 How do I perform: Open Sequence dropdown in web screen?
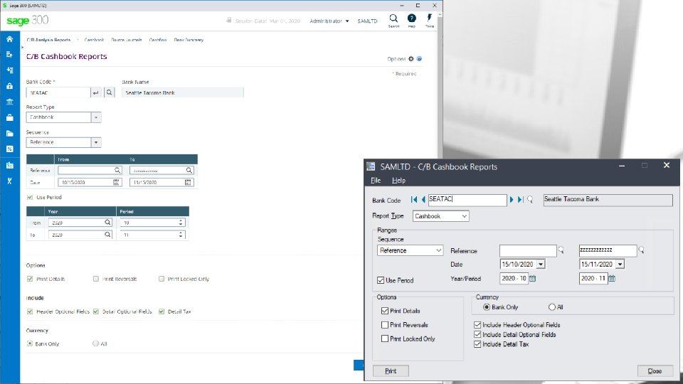coord(96,142)
